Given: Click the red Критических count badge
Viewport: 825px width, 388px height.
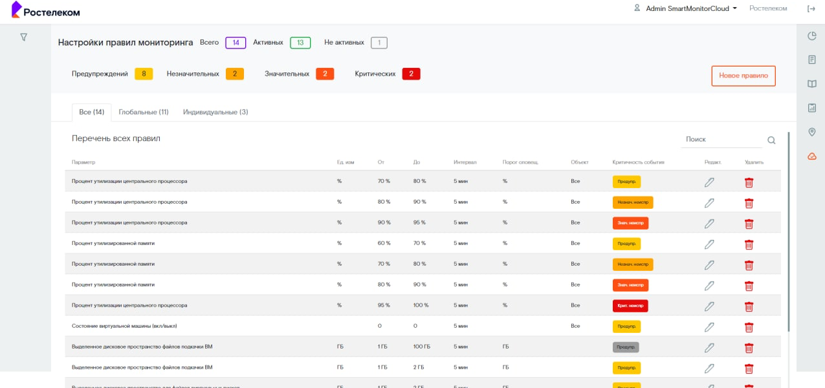Looking at the screenshot, I should point(411,74).
